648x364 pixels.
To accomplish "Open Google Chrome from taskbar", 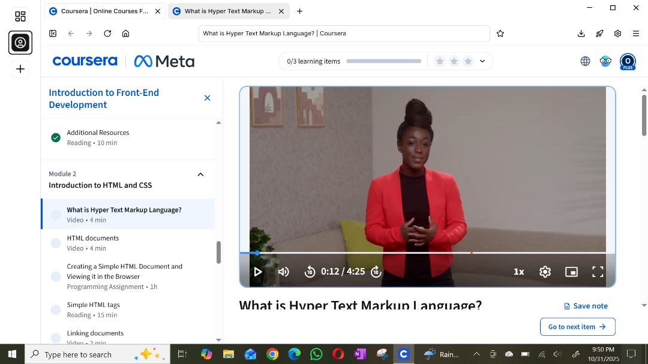I will tap(272, 354).
